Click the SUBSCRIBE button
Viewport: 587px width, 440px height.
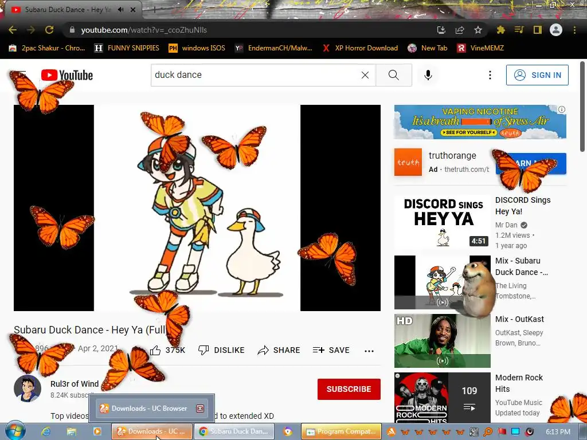coord(349,389)
